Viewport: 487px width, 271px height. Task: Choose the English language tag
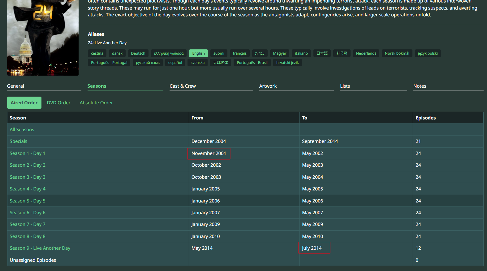point(198,53)
